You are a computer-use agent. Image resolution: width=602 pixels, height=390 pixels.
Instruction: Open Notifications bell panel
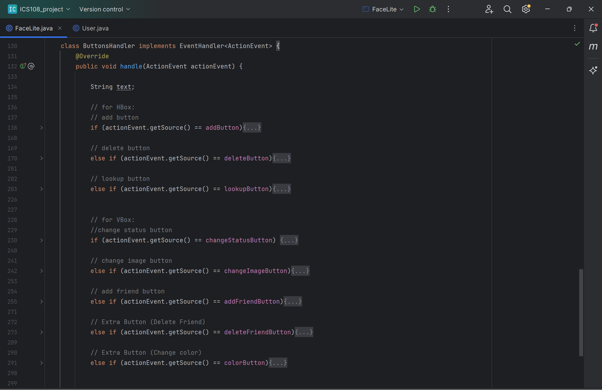593,28
